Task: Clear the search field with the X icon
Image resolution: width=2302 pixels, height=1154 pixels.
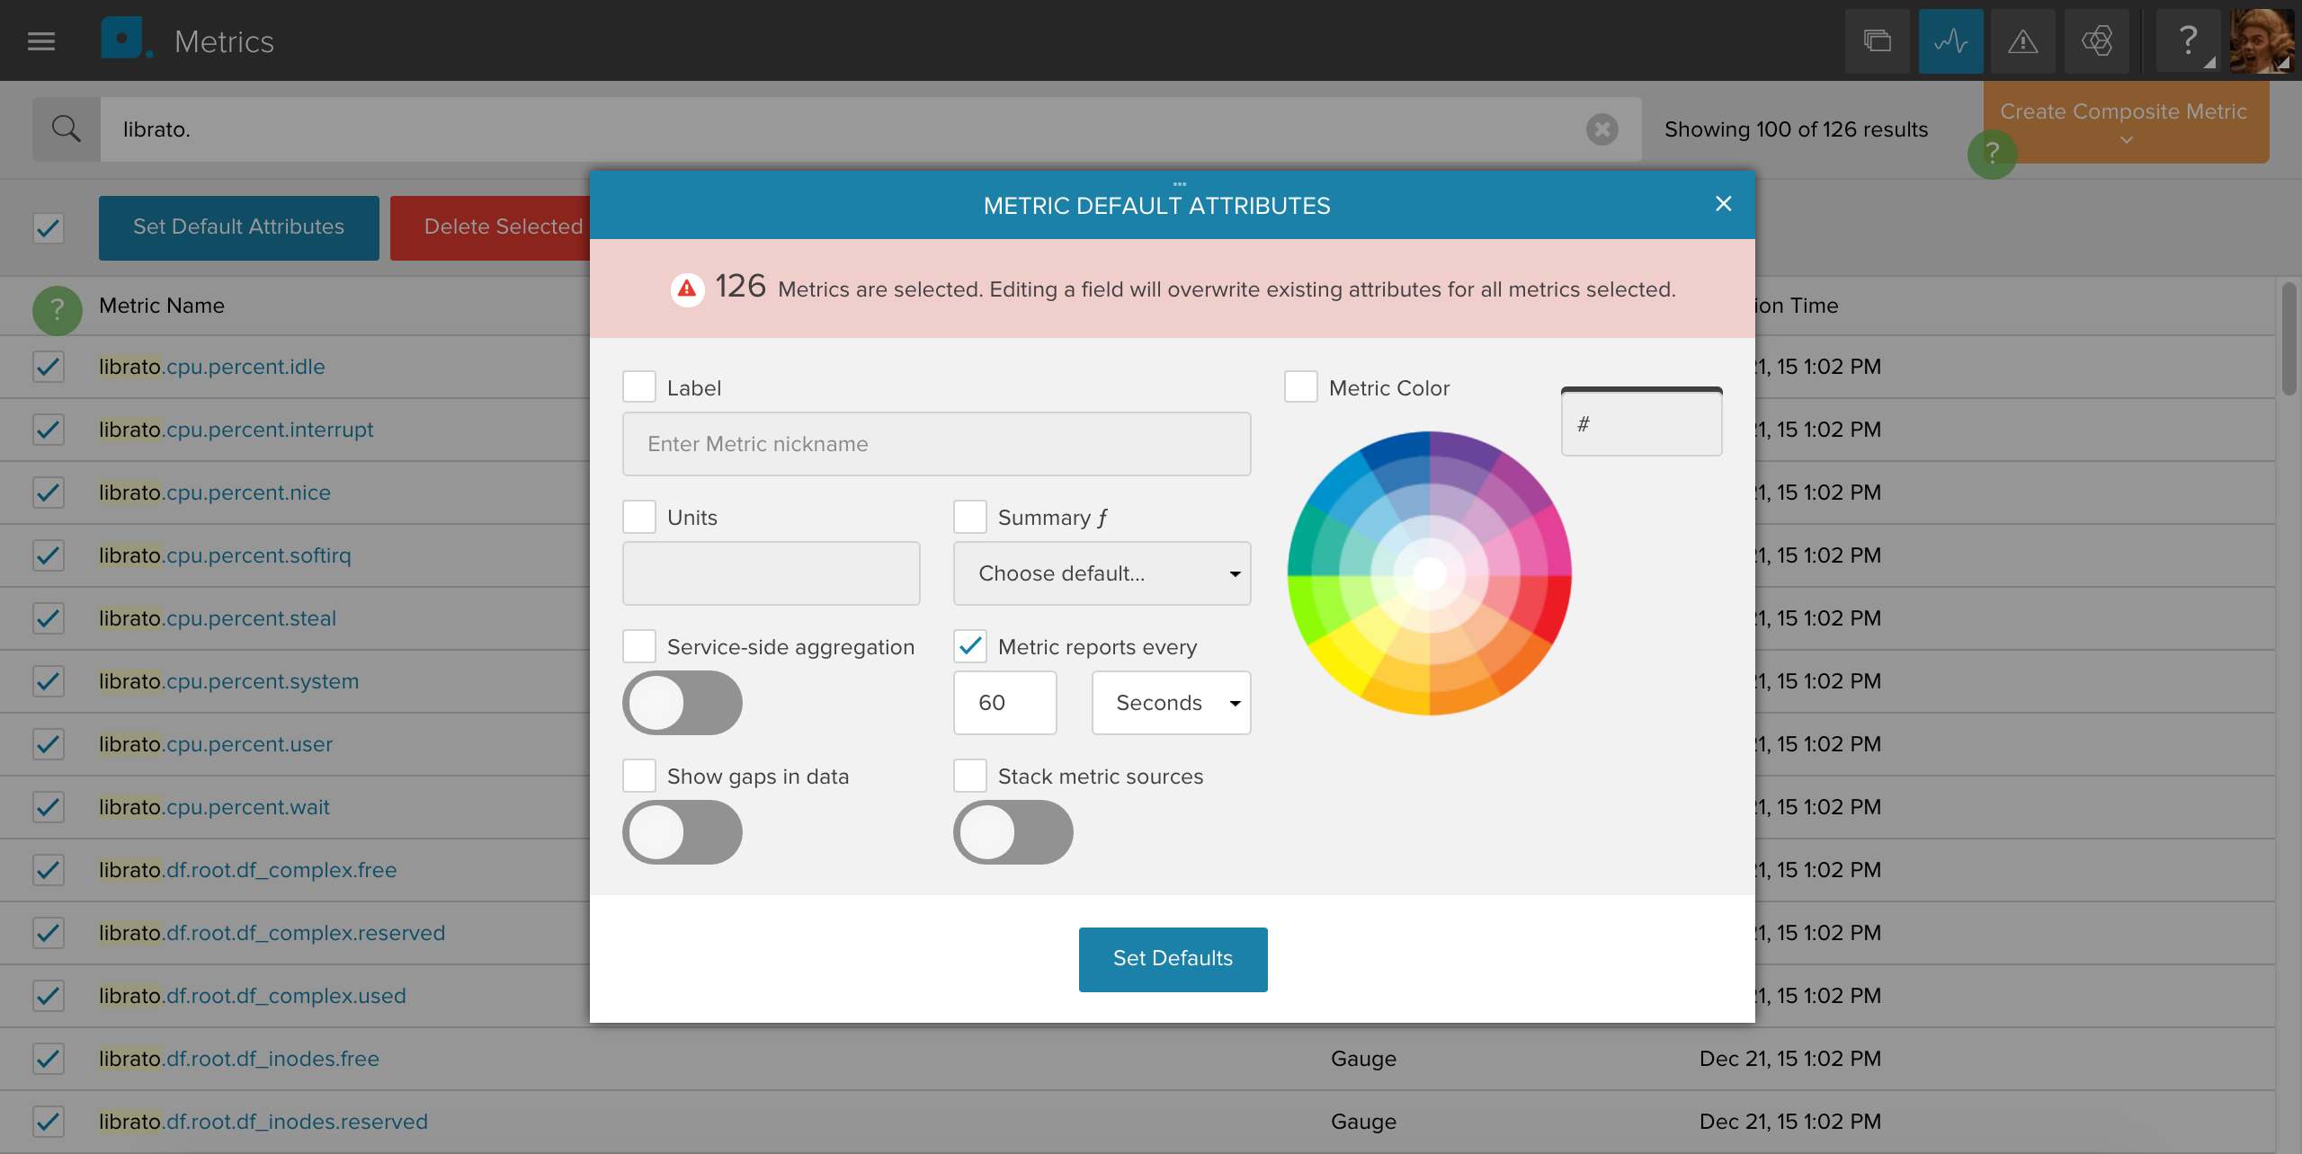Action: click(x=1602, y=129)
